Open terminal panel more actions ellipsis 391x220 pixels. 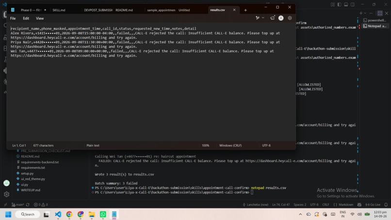tap(371, 13)
